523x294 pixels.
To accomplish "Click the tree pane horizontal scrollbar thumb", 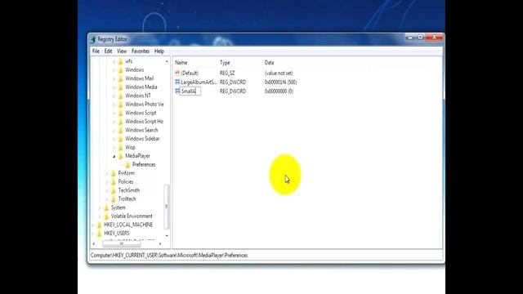I will click(122, 244).
